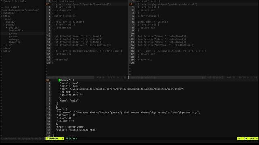Expand the public/ folder arrow
This screenshot has width=259, height=145.
point(7,28)
